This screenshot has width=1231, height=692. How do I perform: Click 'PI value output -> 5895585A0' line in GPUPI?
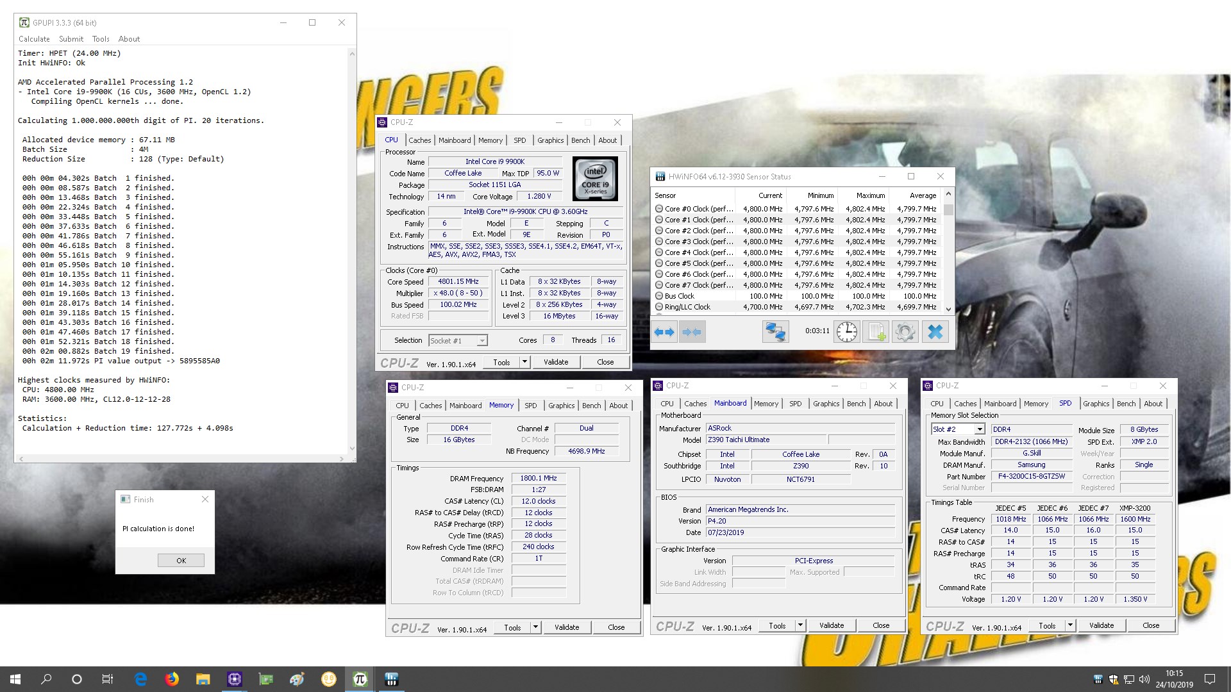121,361
